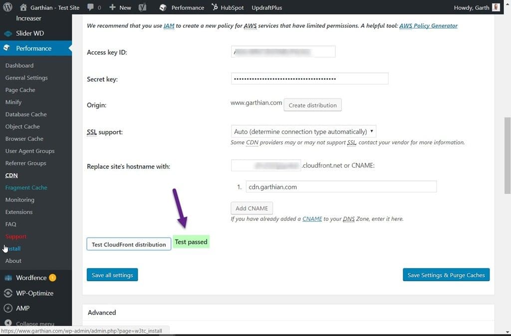Open General Settings in sidebar
Image resolution: width=511 pixels, height=336 pixels.
click(x=26, y=78)
